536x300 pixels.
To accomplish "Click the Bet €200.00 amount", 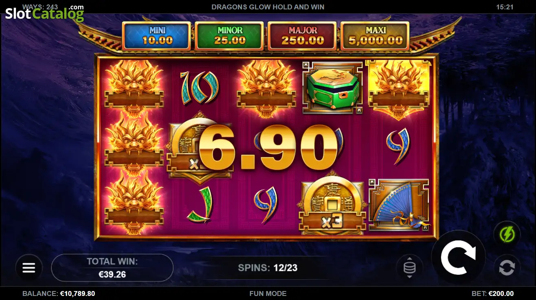I will point(493,293).
